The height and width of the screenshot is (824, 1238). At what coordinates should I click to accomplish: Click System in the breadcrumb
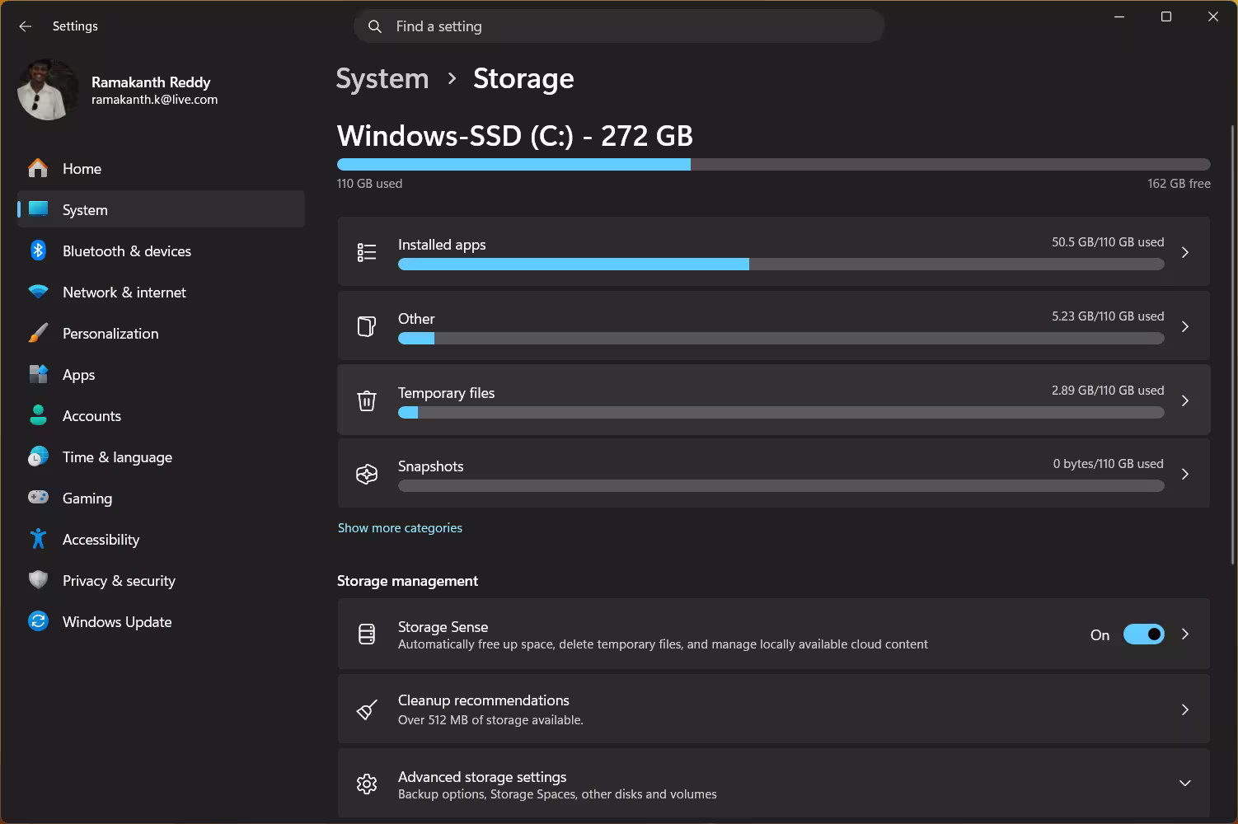382,78
